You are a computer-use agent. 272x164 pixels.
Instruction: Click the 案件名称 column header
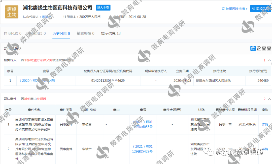34,110
